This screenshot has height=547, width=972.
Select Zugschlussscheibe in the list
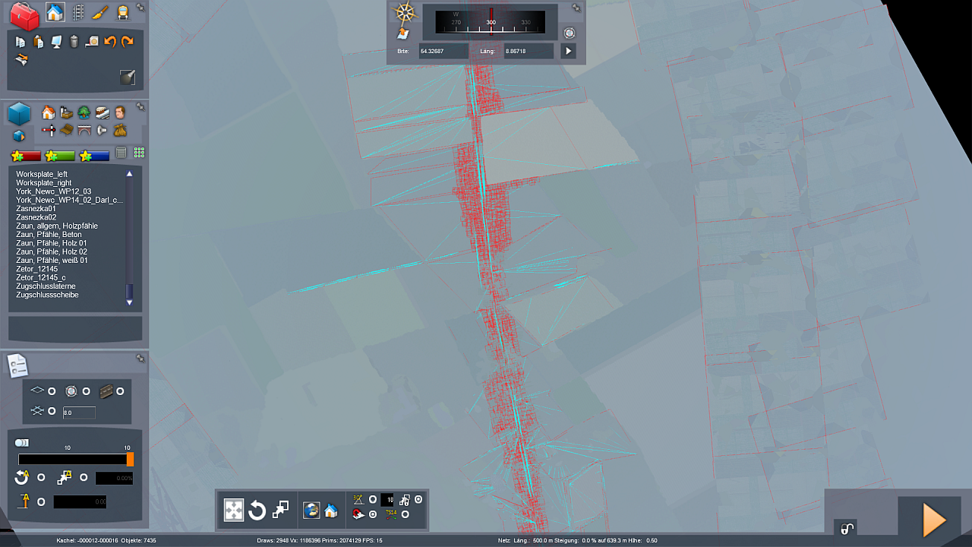tap(47, 295)
